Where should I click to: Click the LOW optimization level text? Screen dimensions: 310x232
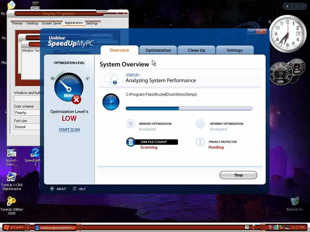tap(69, 118)
